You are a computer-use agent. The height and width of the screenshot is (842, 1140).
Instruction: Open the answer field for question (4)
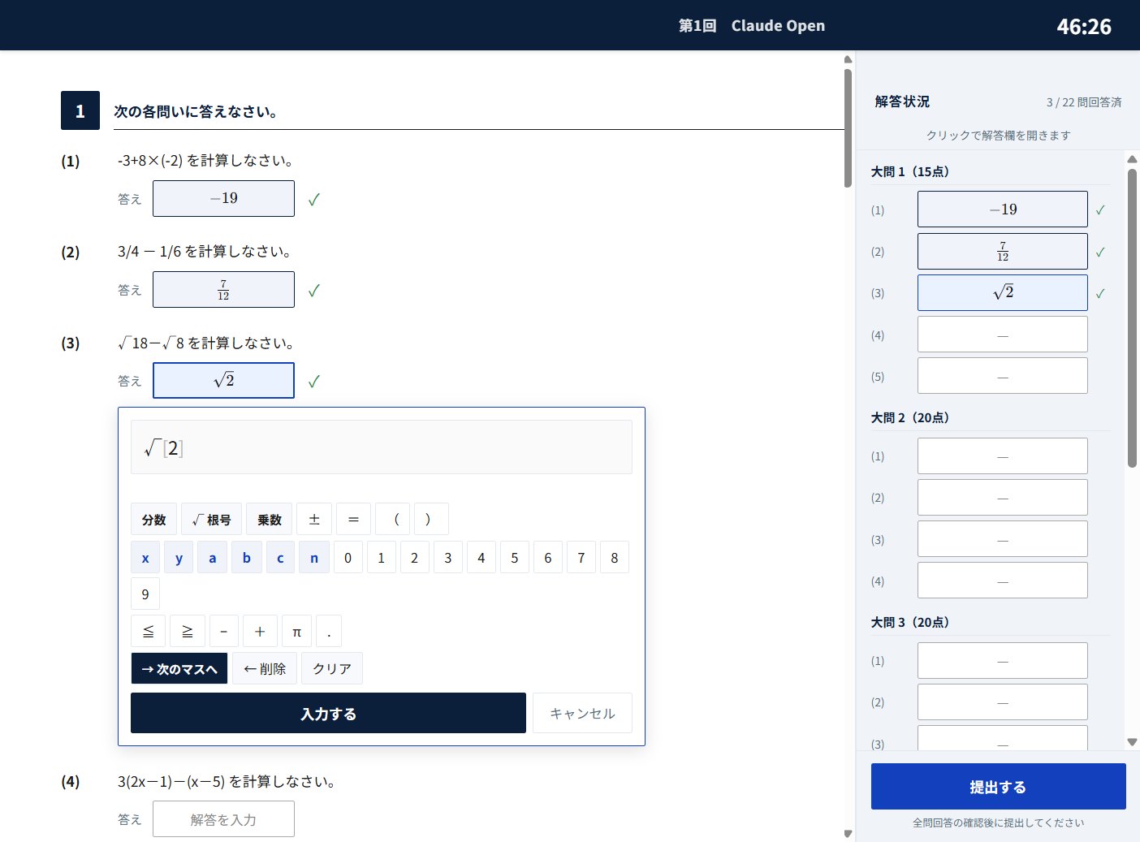click(223, 819)
